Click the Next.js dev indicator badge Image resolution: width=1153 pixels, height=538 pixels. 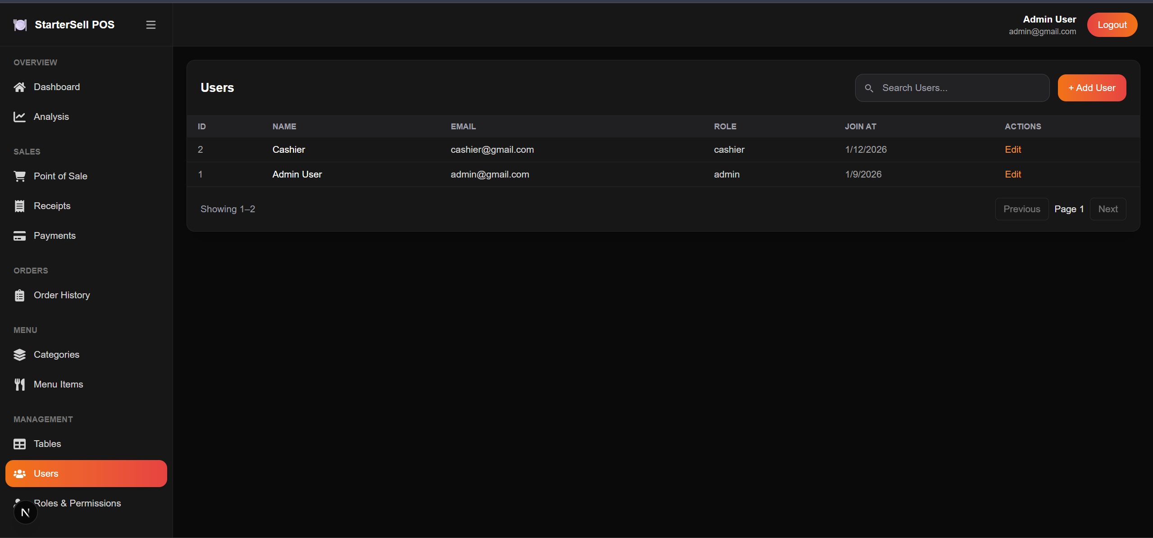point(25,512)
